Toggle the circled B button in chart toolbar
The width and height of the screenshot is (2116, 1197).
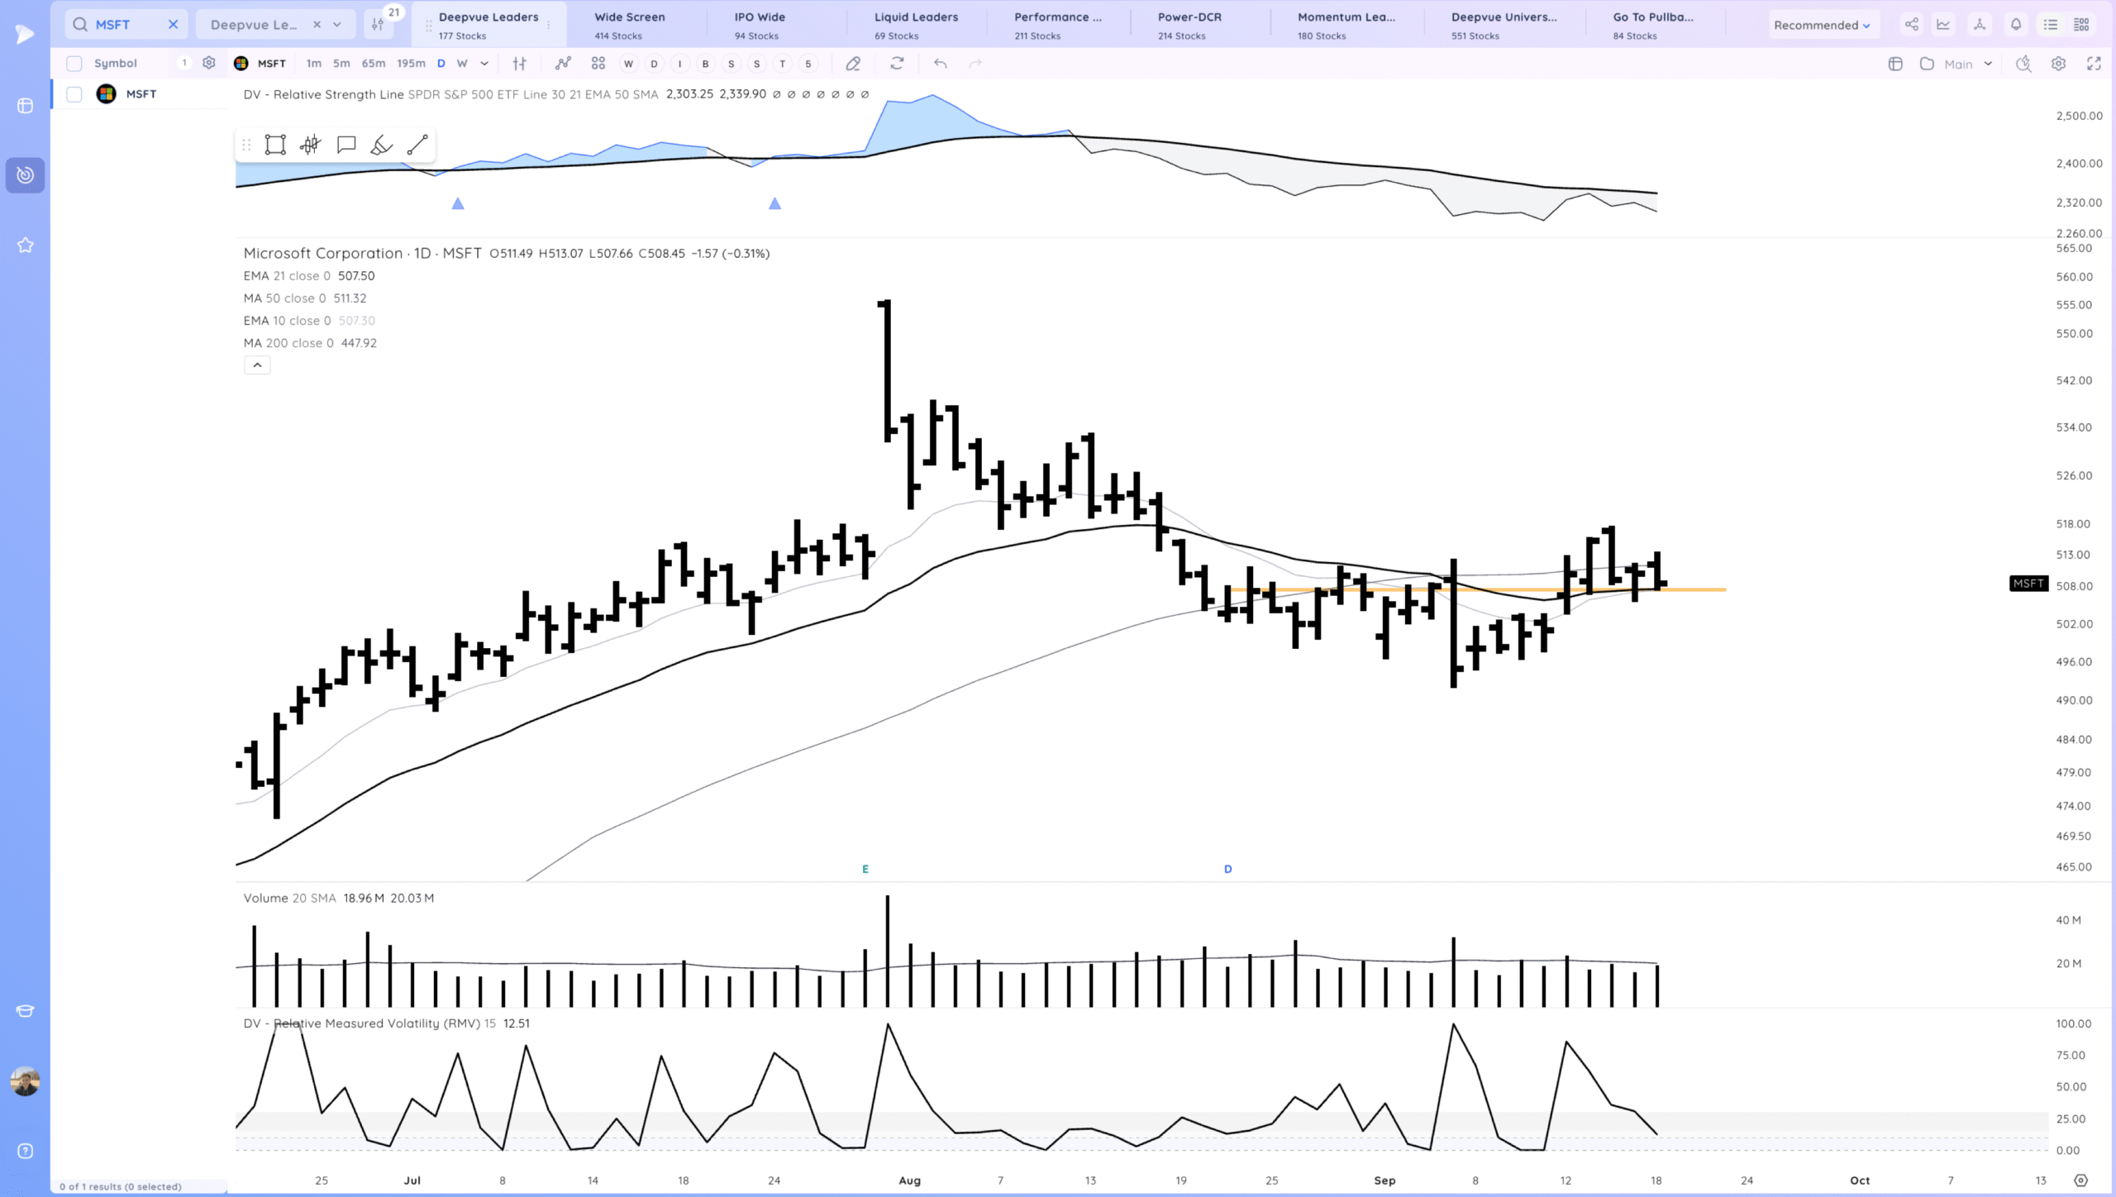coord(705,64)
